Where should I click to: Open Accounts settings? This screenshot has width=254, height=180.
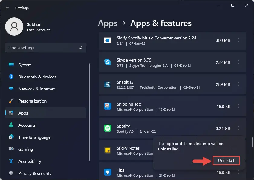(x=46, y=125)
